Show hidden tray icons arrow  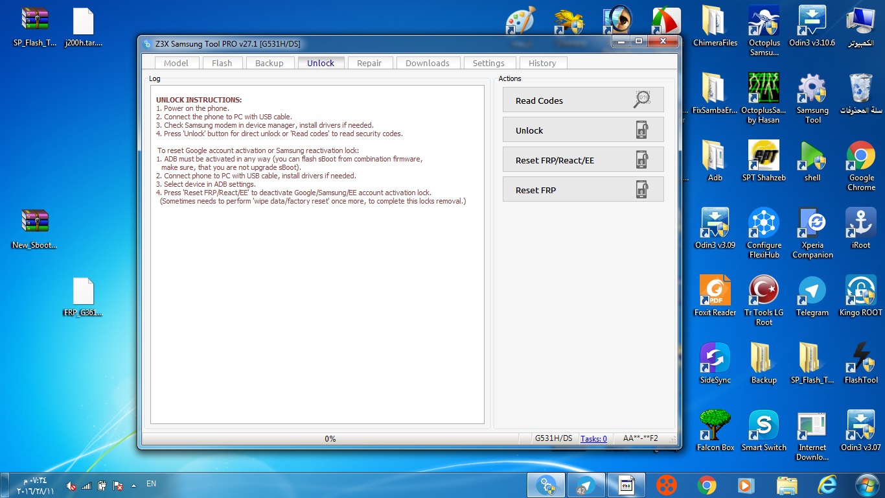133,486
